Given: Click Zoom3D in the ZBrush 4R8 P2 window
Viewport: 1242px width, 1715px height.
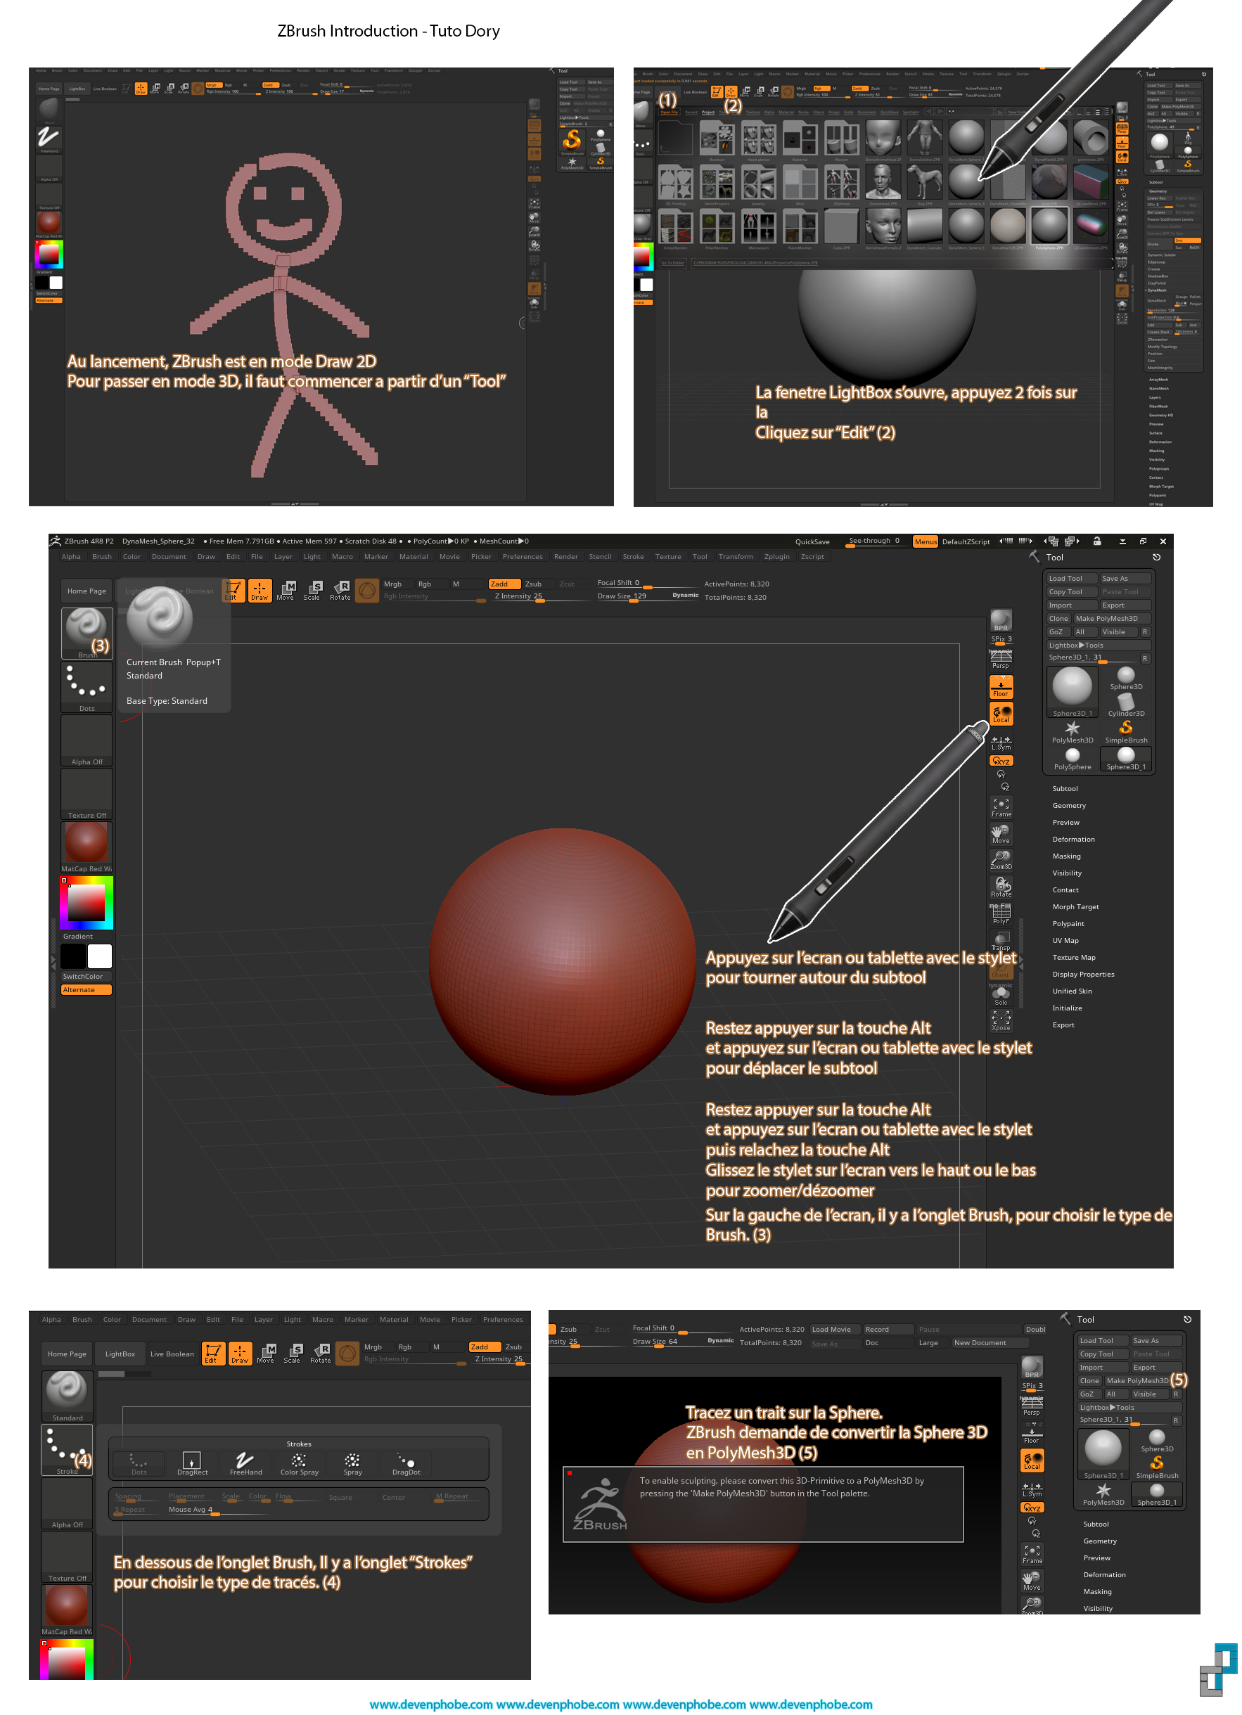Looking at the screenshot, I should (1001, 860).
